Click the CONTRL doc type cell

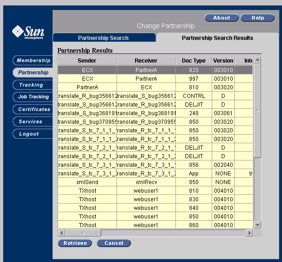(194, 96)
